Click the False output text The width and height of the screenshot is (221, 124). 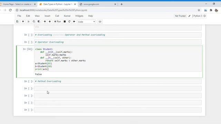pos(38,74)
